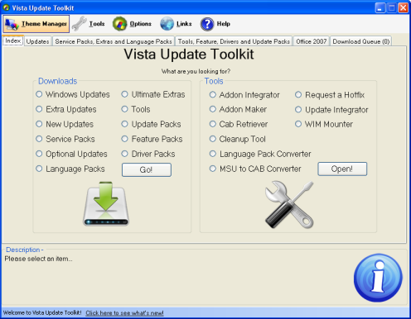This screenshot has height=319, width=411.
Task: Click the Downloads group heading
Action: 57,81
